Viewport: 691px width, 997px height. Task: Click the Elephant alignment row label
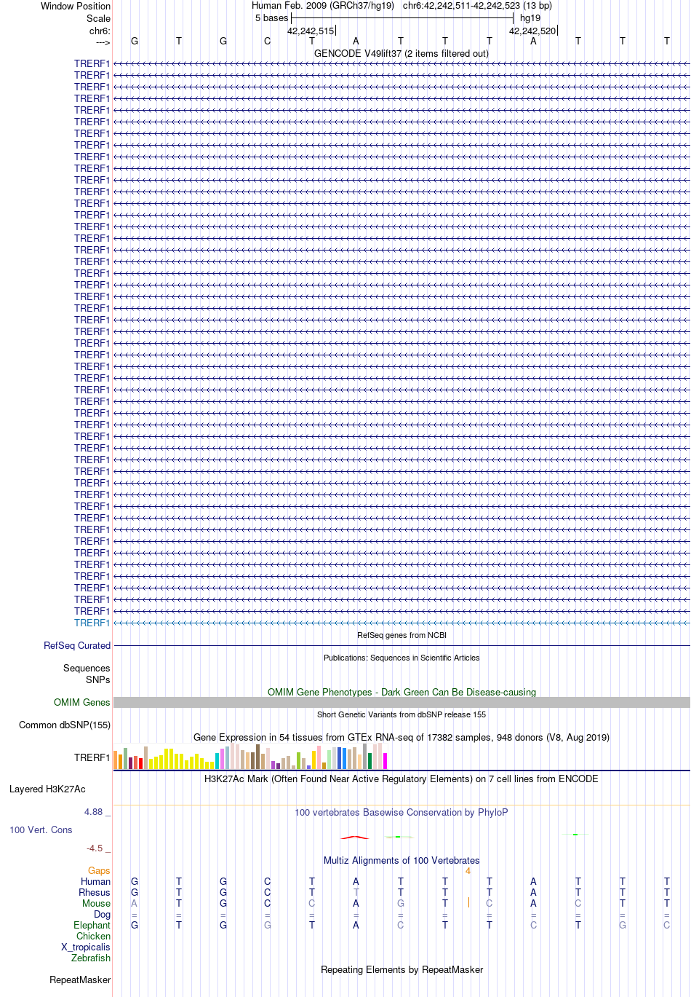pos(92,925)
